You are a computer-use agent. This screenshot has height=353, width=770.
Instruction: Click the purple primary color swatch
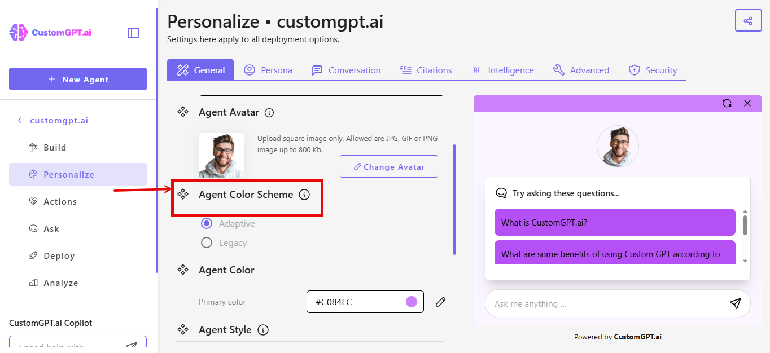pos(412,302)
